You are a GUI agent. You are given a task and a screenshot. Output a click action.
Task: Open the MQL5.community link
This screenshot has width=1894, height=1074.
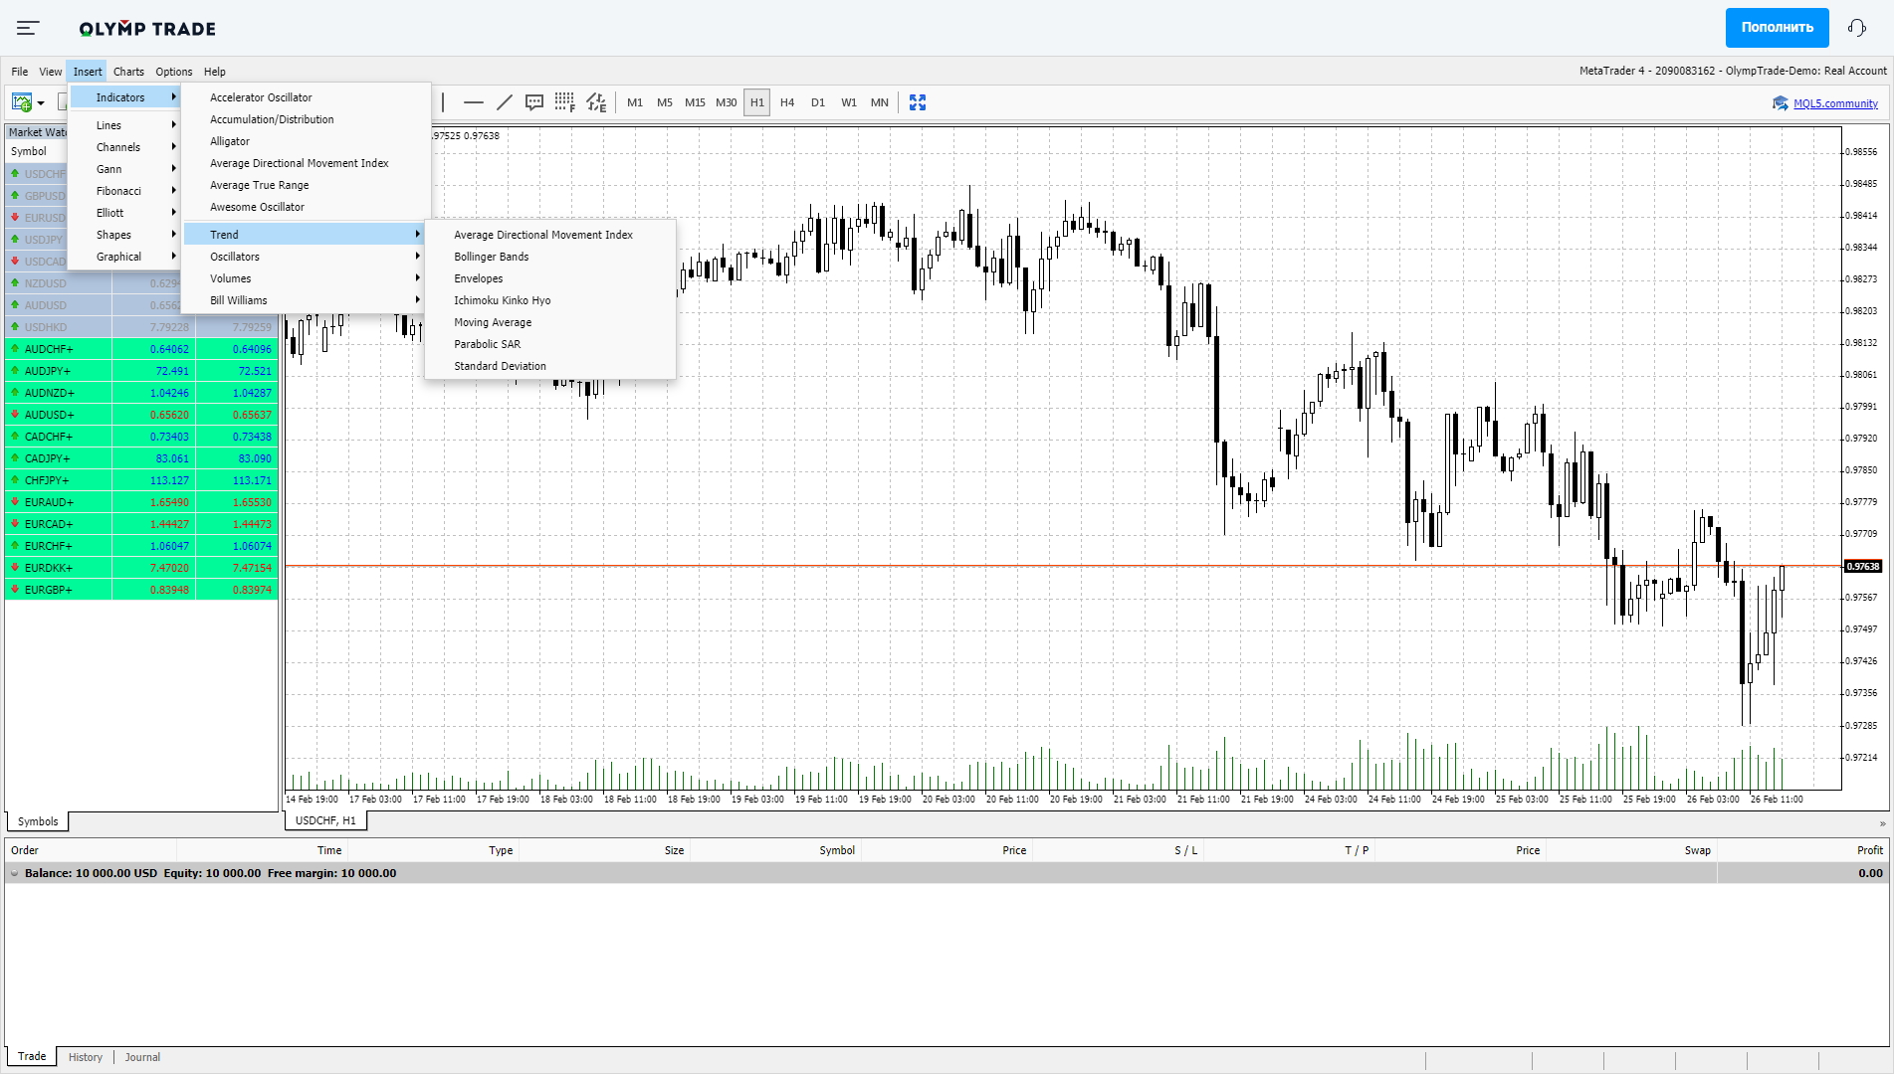pos(1834,103)
